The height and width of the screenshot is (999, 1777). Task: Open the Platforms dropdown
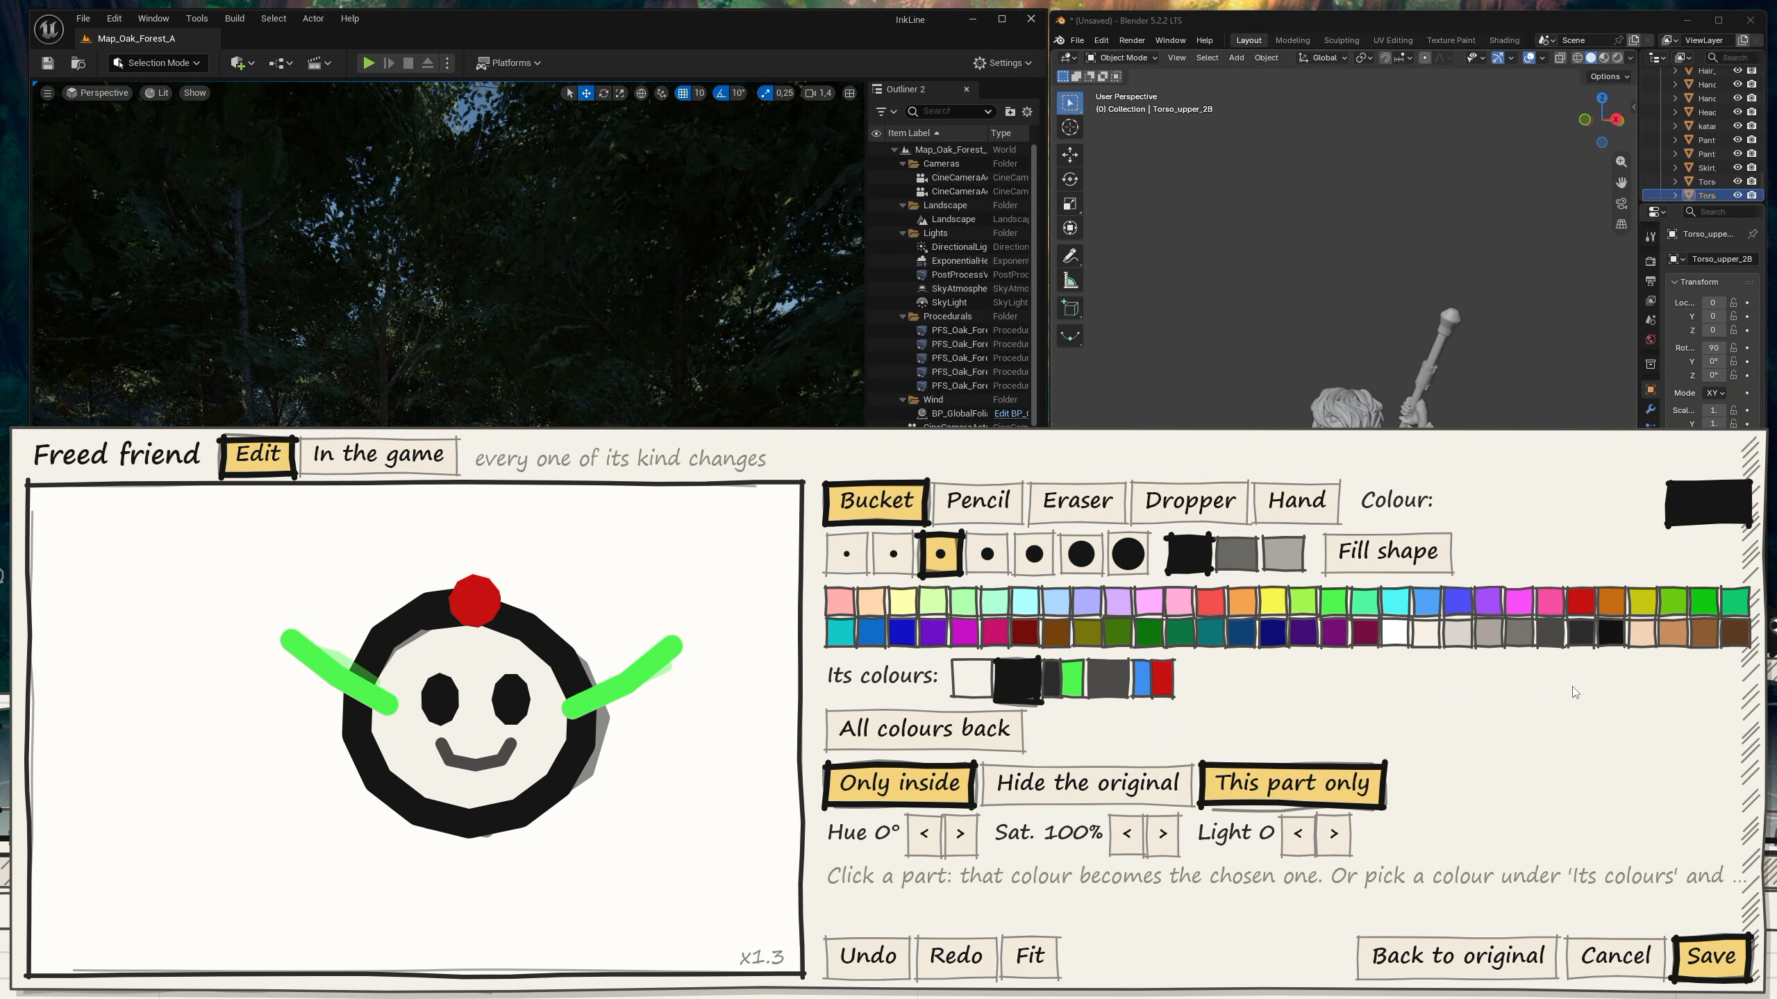(x=508, y=63)
